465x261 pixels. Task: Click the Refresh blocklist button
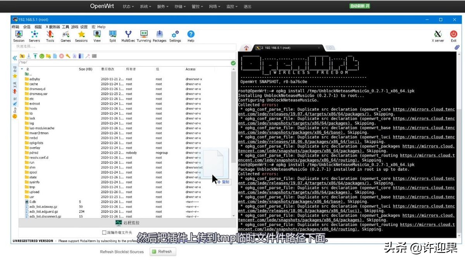click(162, 251)
